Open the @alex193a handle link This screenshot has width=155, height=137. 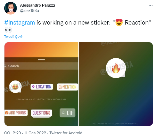point(29,11)
